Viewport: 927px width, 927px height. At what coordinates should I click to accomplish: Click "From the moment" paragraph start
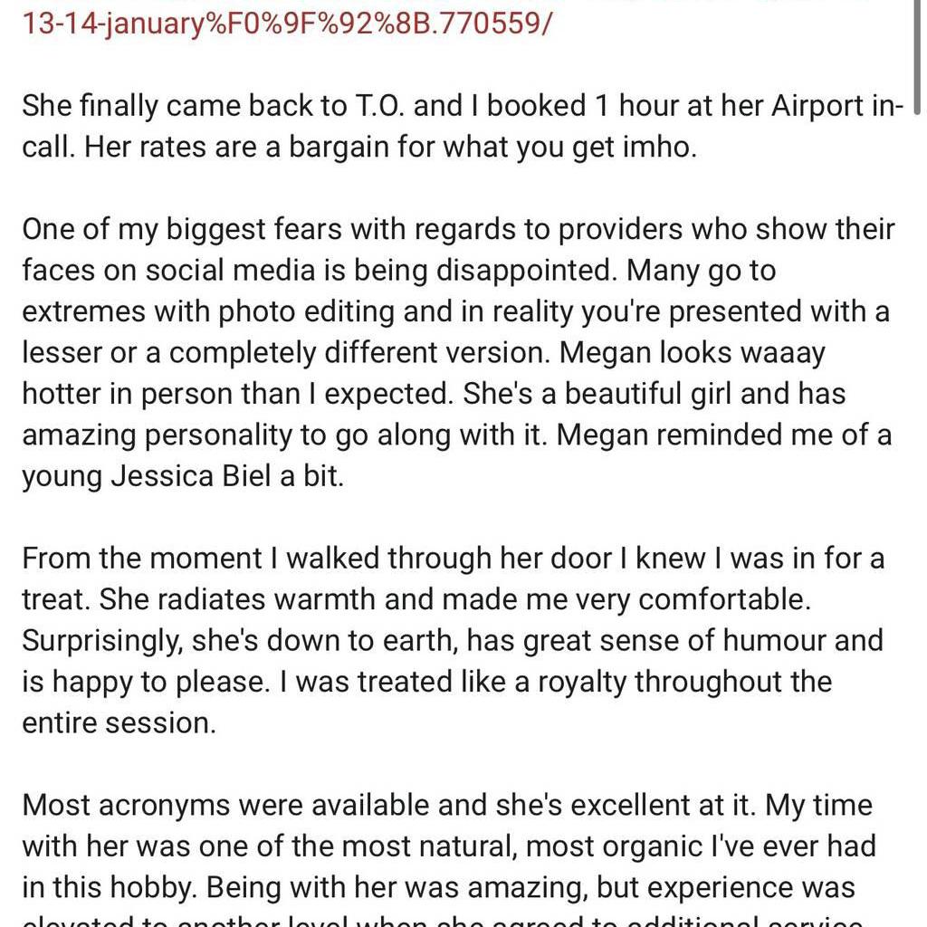[141, 558]
